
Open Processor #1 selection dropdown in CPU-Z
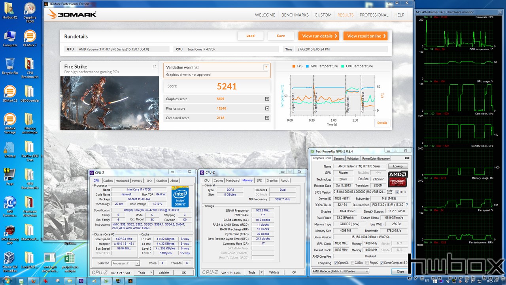(x=125, y=263)
